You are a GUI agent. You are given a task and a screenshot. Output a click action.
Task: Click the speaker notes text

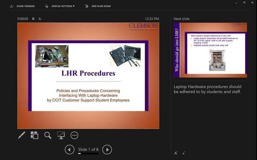pos(207,89)
